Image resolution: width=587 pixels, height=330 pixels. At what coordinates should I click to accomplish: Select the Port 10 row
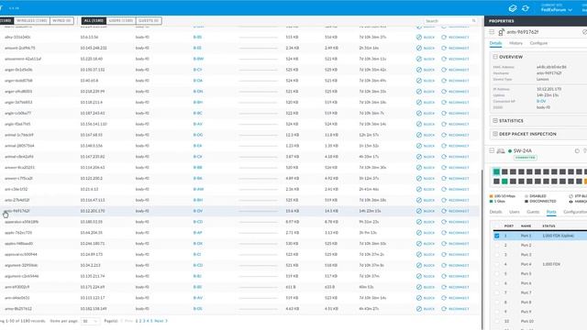tap(540, 321)
